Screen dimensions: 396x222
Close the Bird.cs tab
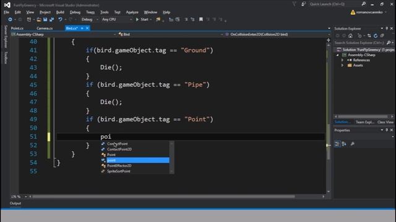[87, 28]
